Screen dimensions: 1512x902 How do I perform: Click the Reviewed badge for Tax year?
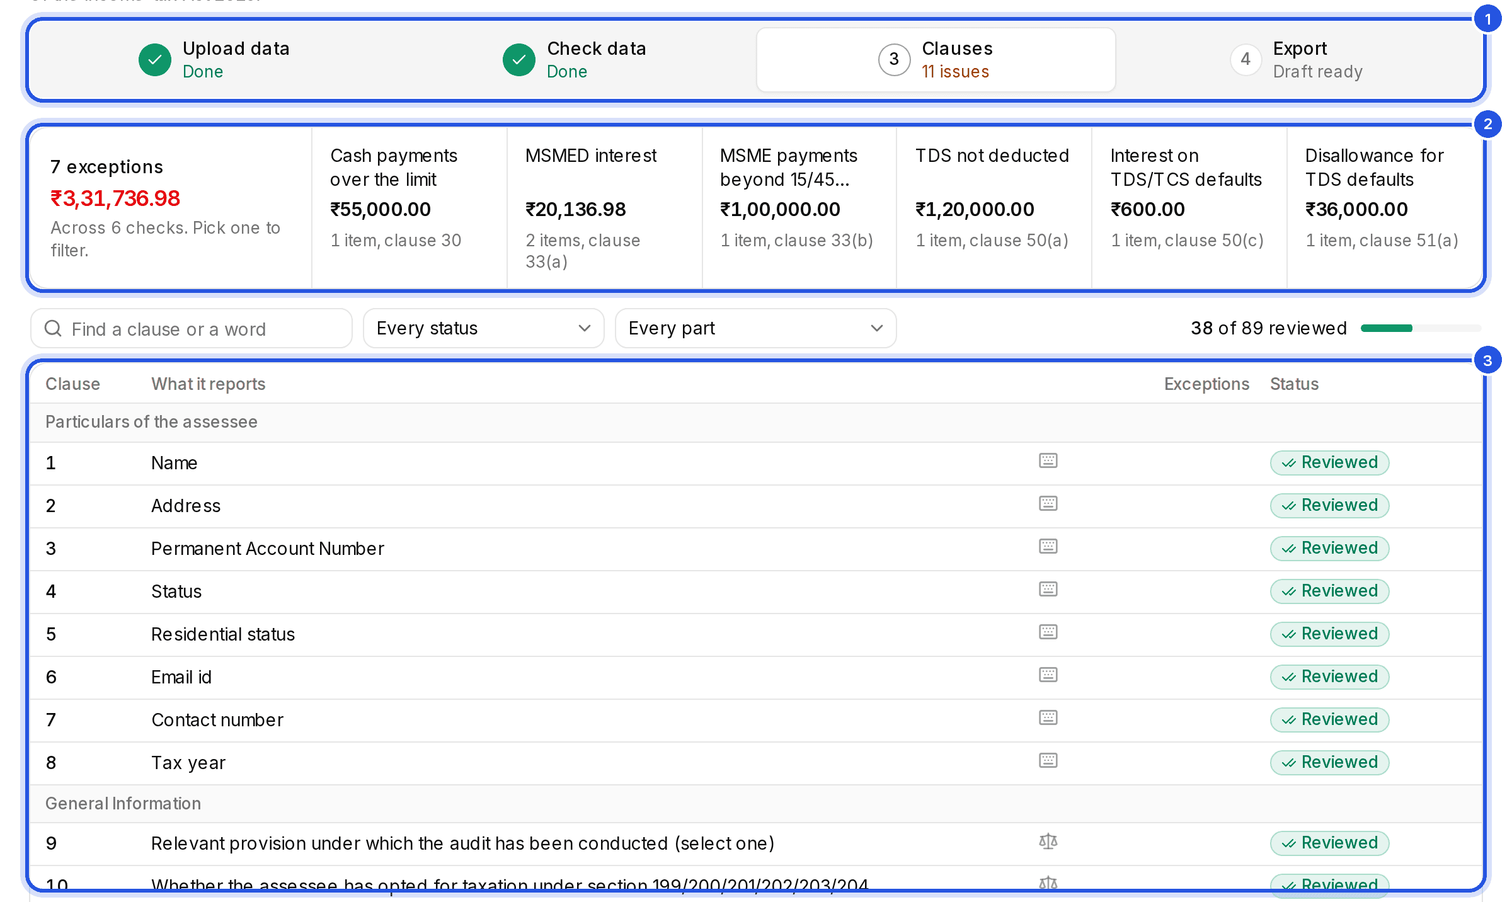coord(1329,762)
